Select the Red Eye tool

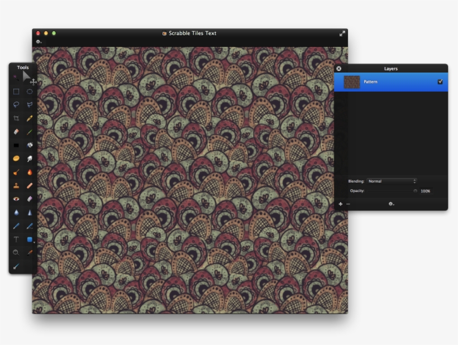(x=16, y=199)
